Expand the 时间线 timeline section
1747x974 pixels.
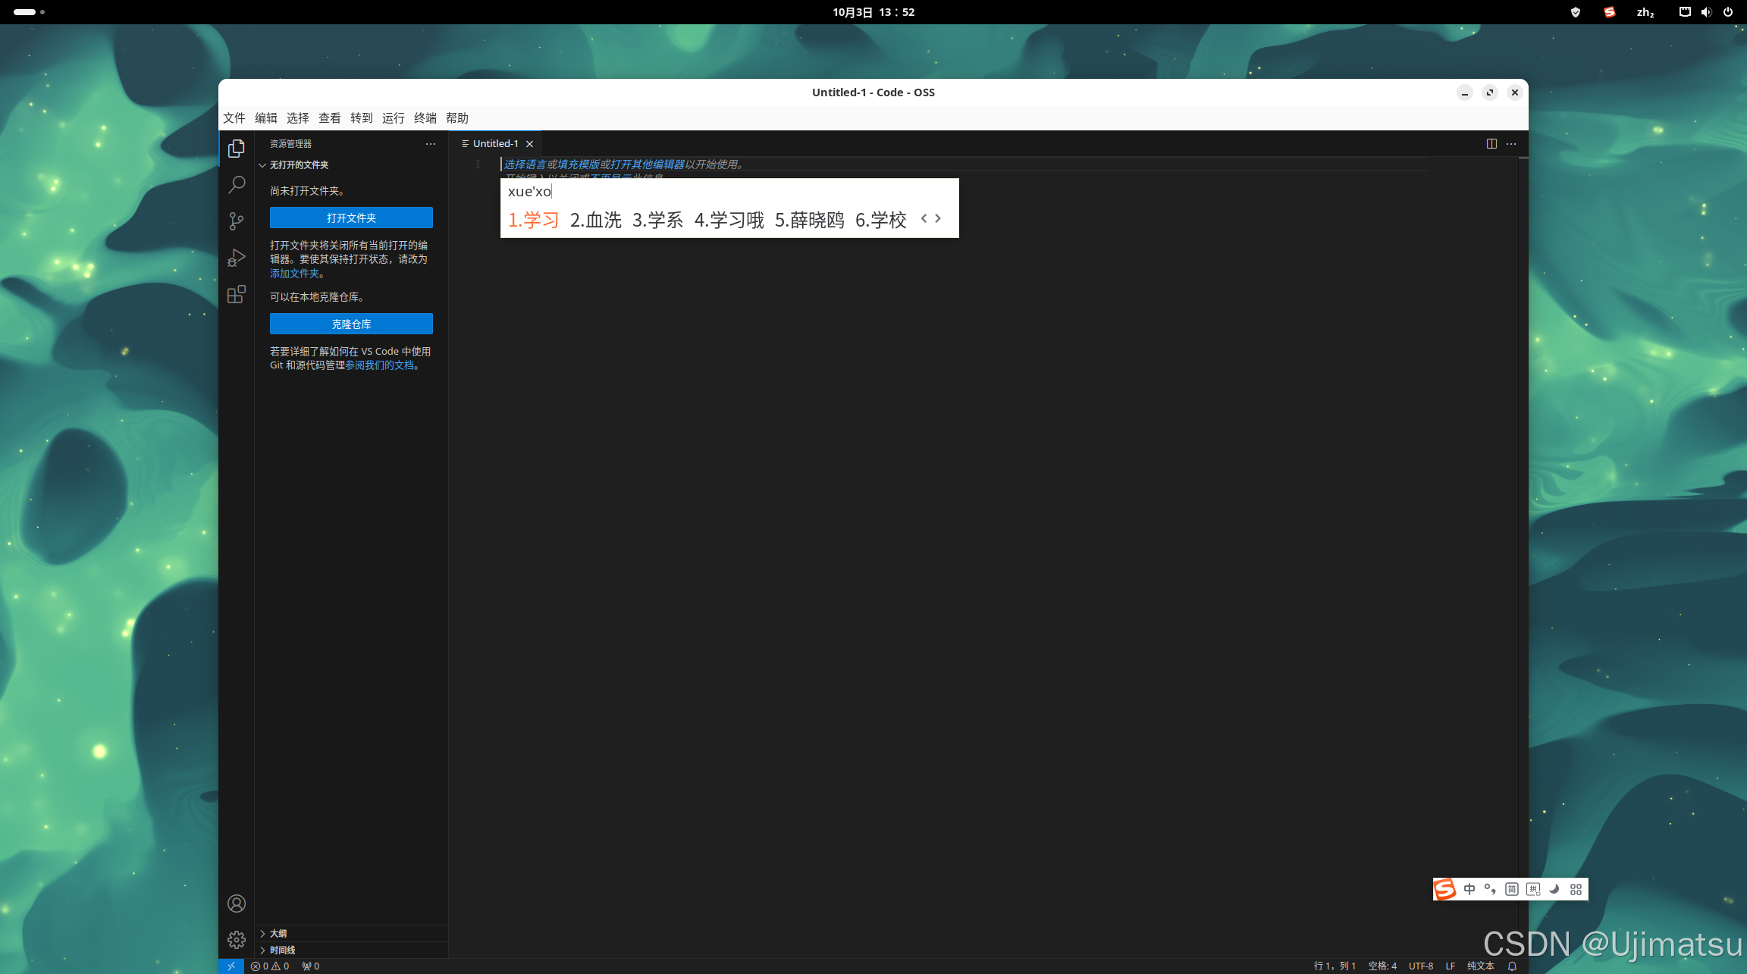282,950
